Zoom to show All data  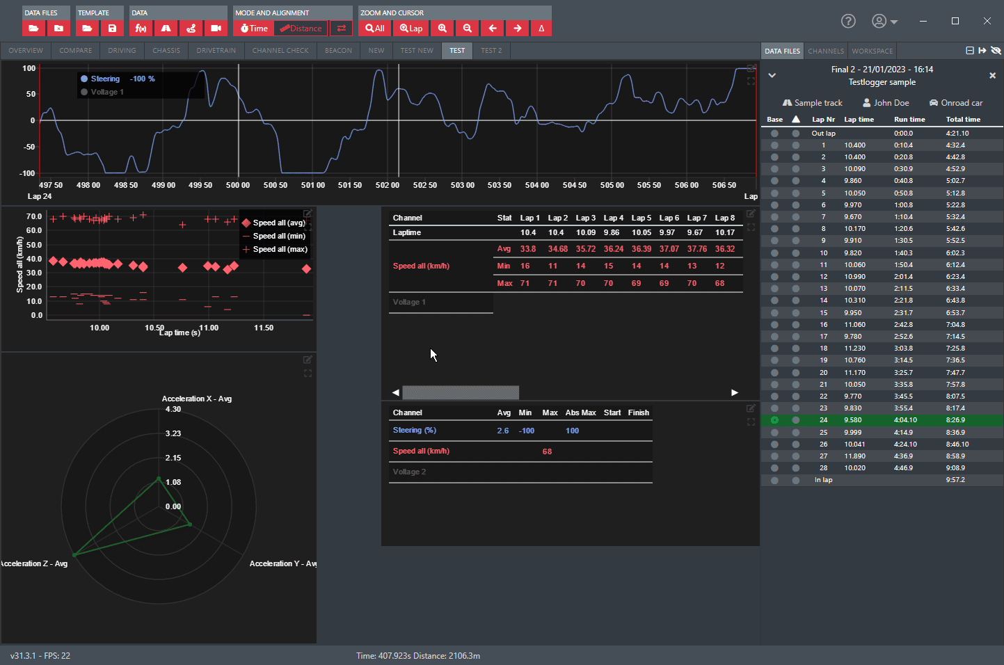374,29
